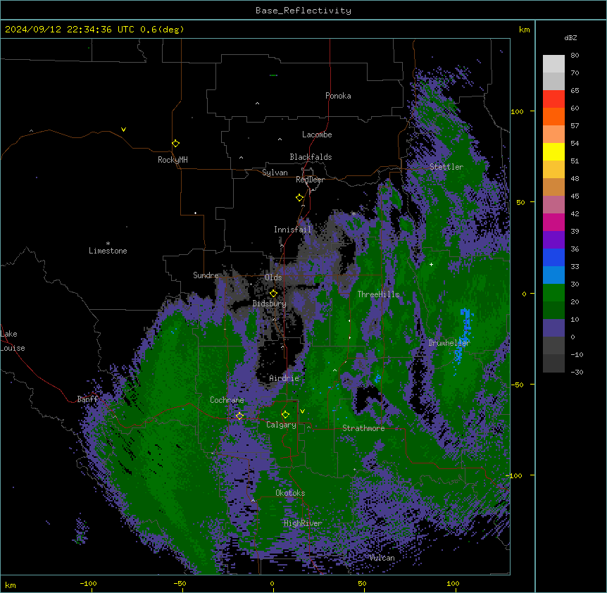The width and height of the screenshot is (607, 593).
Task: Click the Vulcan label
Action: [x=382, y=558]
